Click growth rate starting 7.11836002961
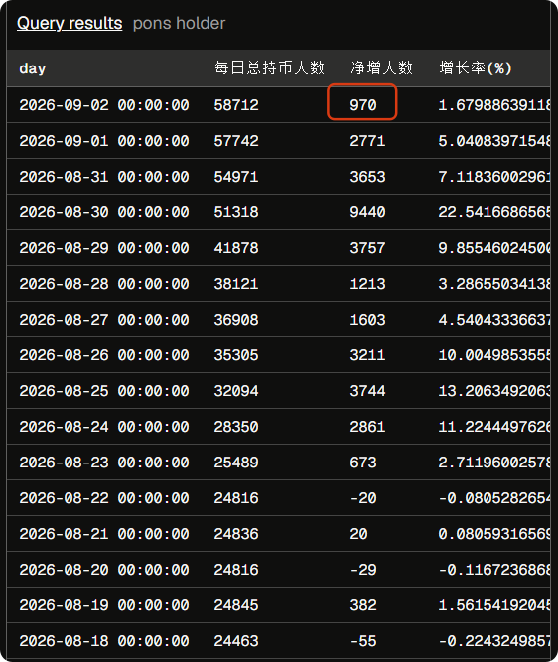The width and height of the screenshot is (558, 662). point(494,177)
